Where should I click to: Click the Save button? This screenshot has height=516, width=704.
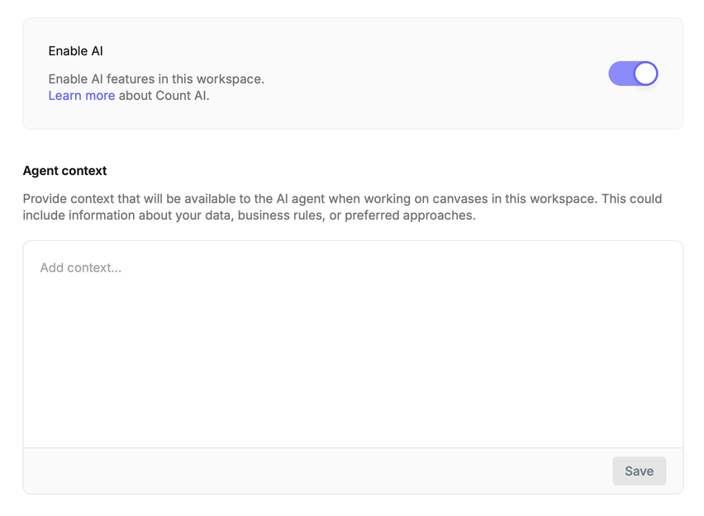pos(639,471)
